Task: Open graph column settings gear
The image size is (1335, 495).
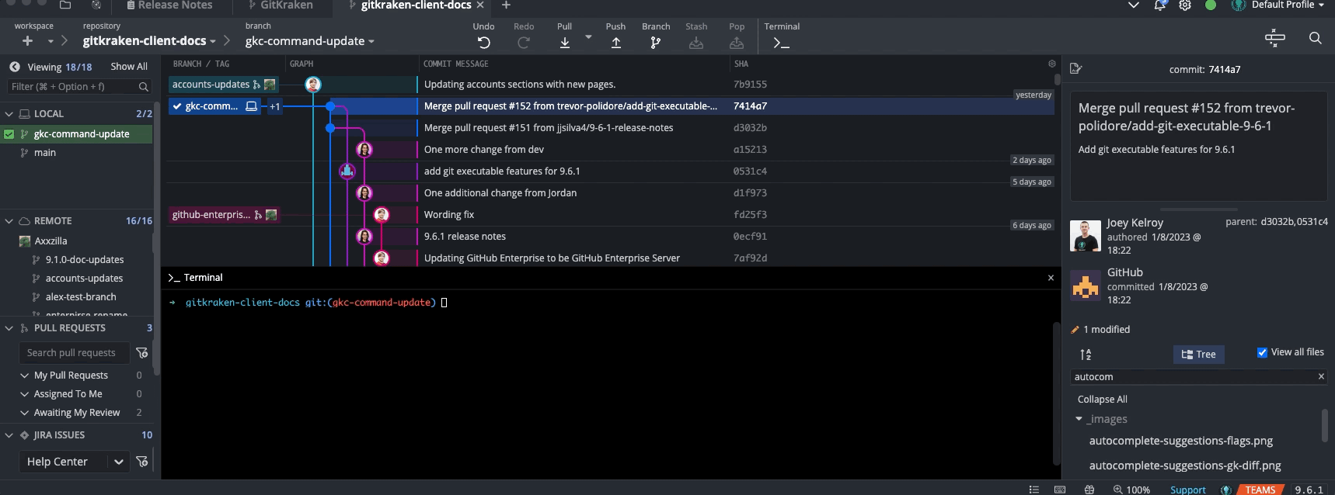Action: pyautogui.click(x=1051, y=64)
